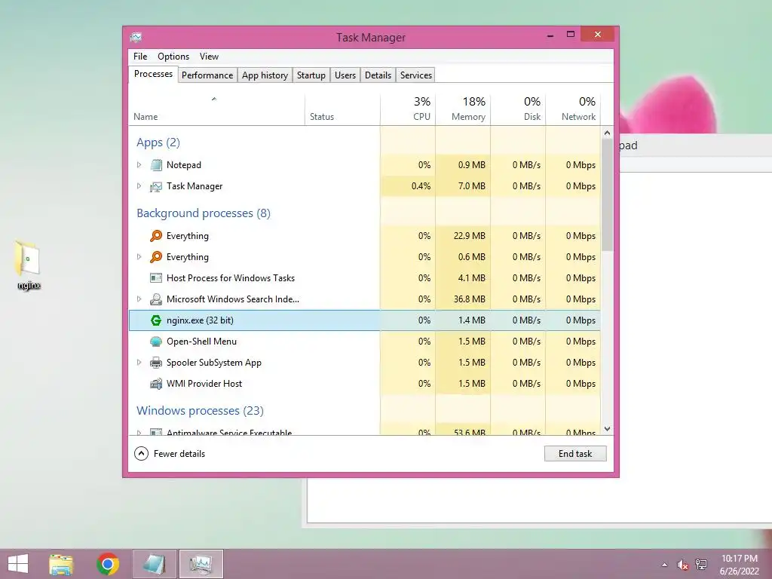Expand the Spooler SubSystem App entry
Image resolution: width=772 pixels, height=579 pixels.
click(139, 363)
